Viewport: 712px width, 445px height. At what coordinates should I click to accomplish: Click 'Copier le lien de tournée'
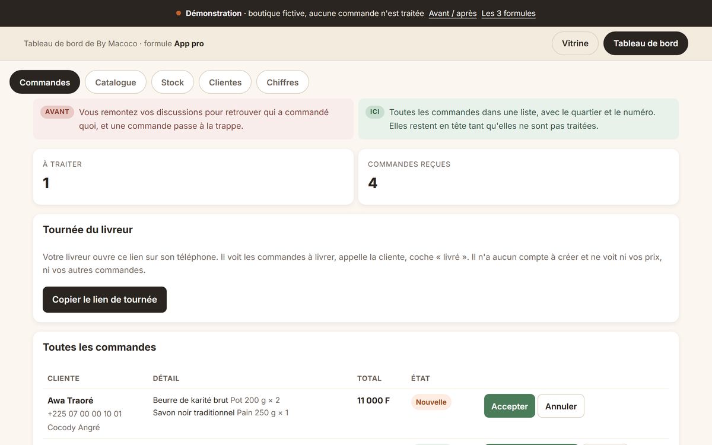(104, 300)
